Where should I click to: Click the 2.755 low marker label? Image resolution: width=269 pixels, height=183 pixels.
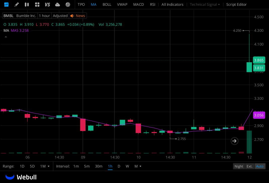tap(181, 139)
